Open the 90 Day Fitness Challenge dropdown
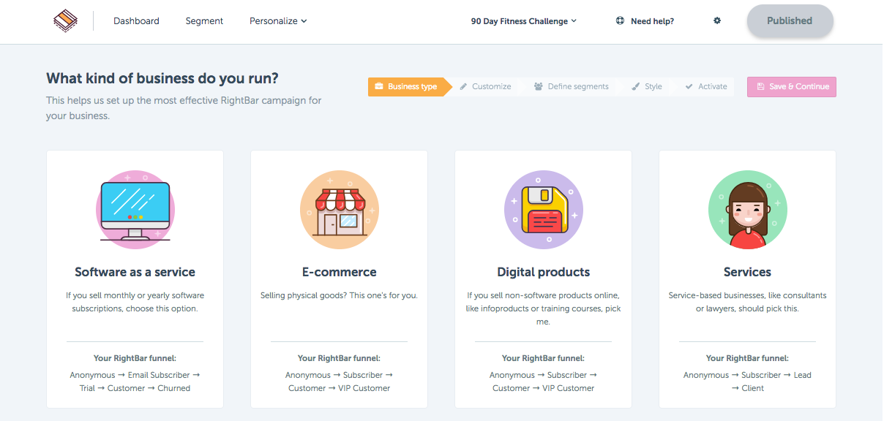The width and height of the screenshot is (884, 421). click(x=524, y=21)
